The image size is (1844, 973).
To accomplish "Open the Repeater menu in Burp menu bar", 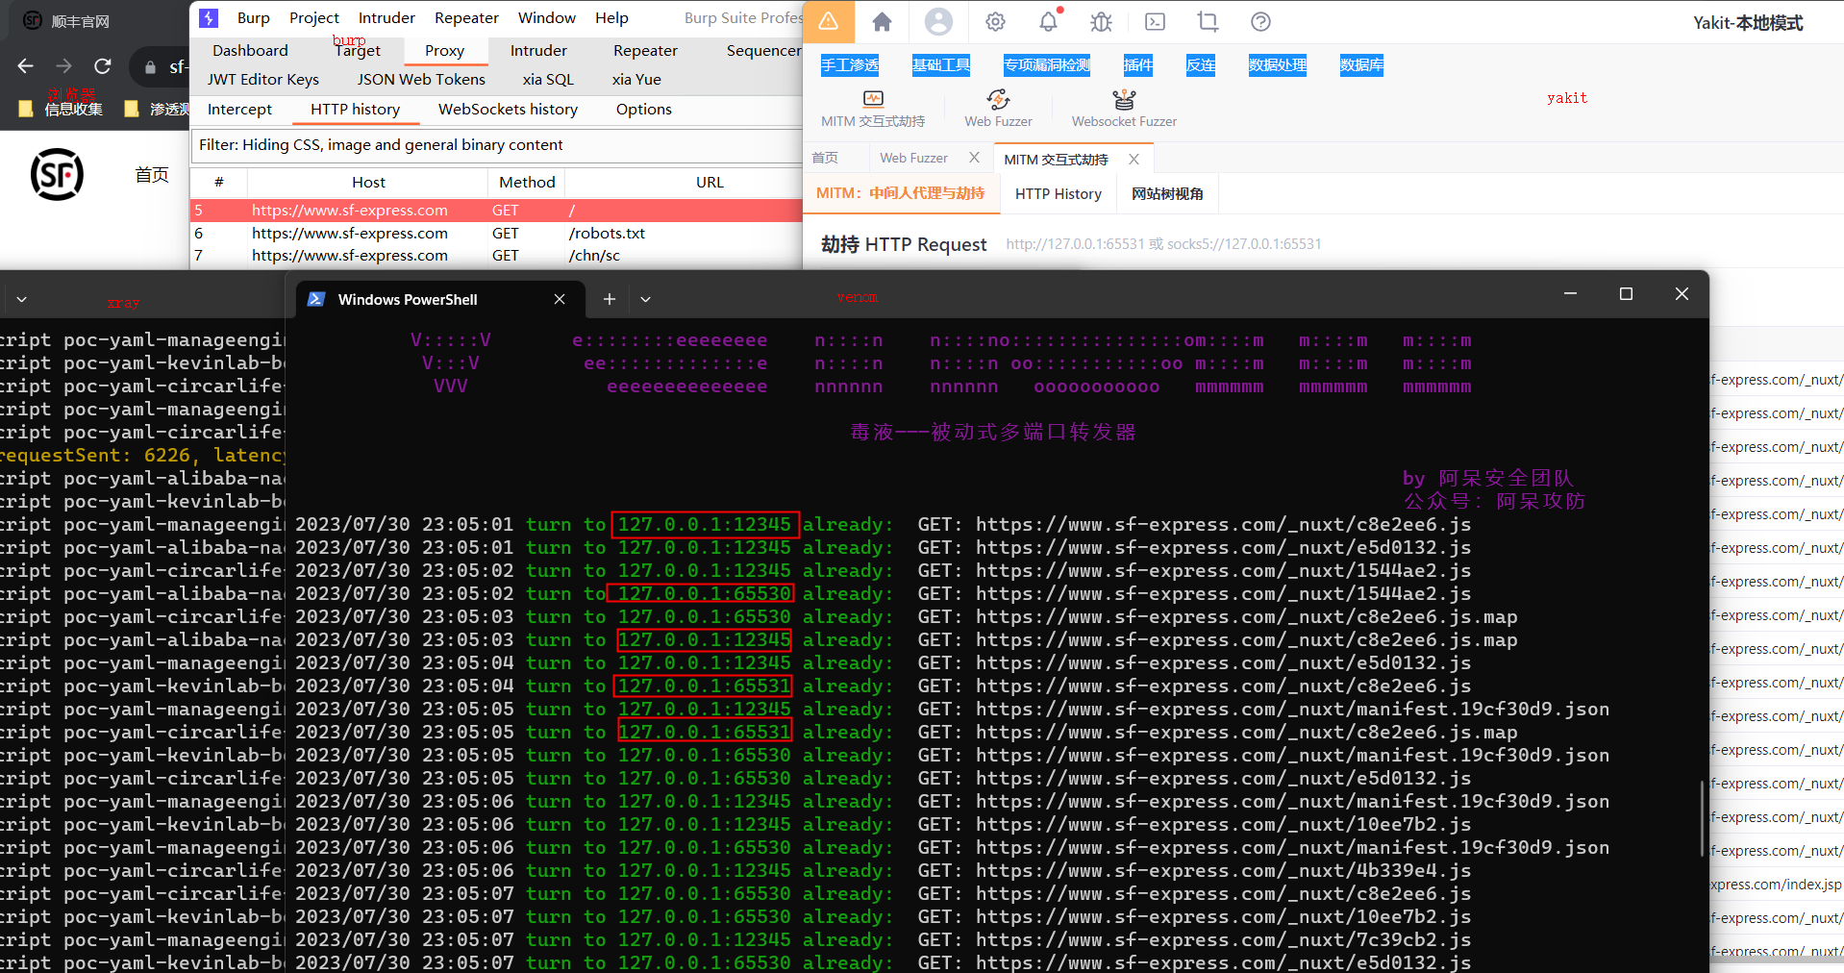I will (466, 17).
